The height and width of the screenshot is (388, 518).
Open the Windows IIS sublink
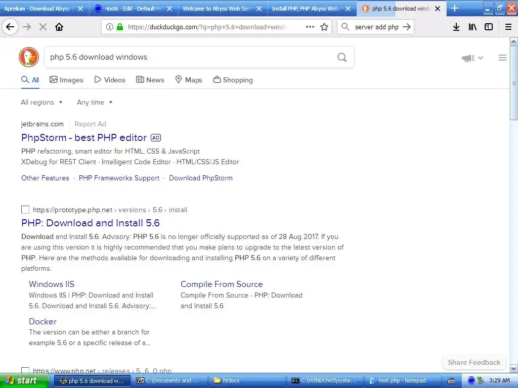[52, 284]
